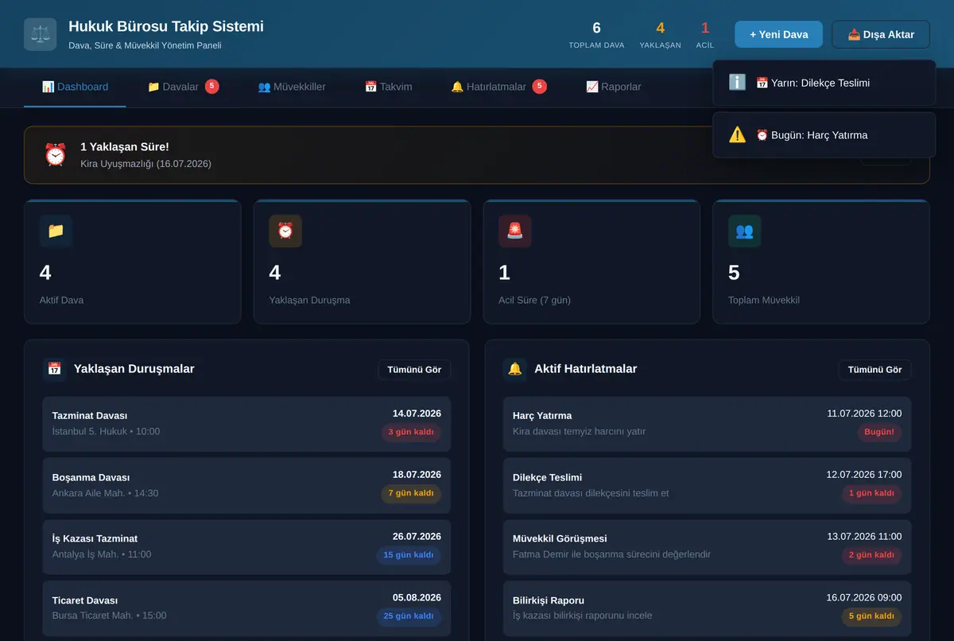Switch to the Davalar tab
Screen dimensions: 954x641
pos(183,87)
